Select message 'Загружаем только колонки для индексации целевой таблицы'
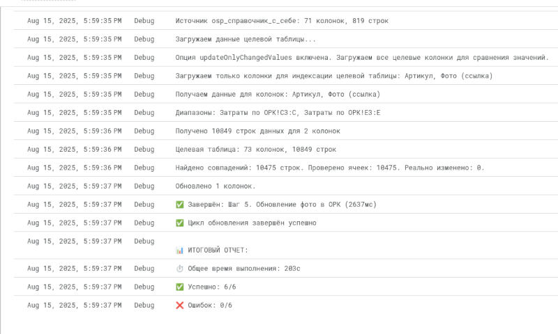The image size is (558, 334). coord(334,76)
